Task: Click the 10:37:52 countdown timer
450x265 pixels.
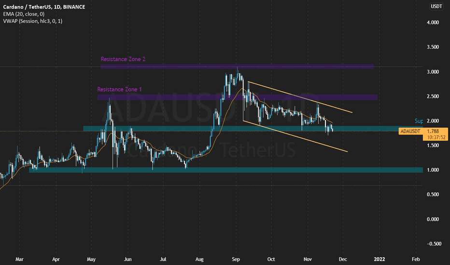Action: (x=436, y=137)
